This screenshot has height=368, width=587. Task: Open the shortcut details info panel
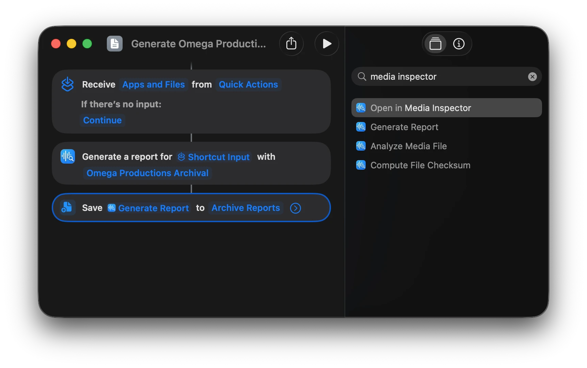(x=459, y=44)
